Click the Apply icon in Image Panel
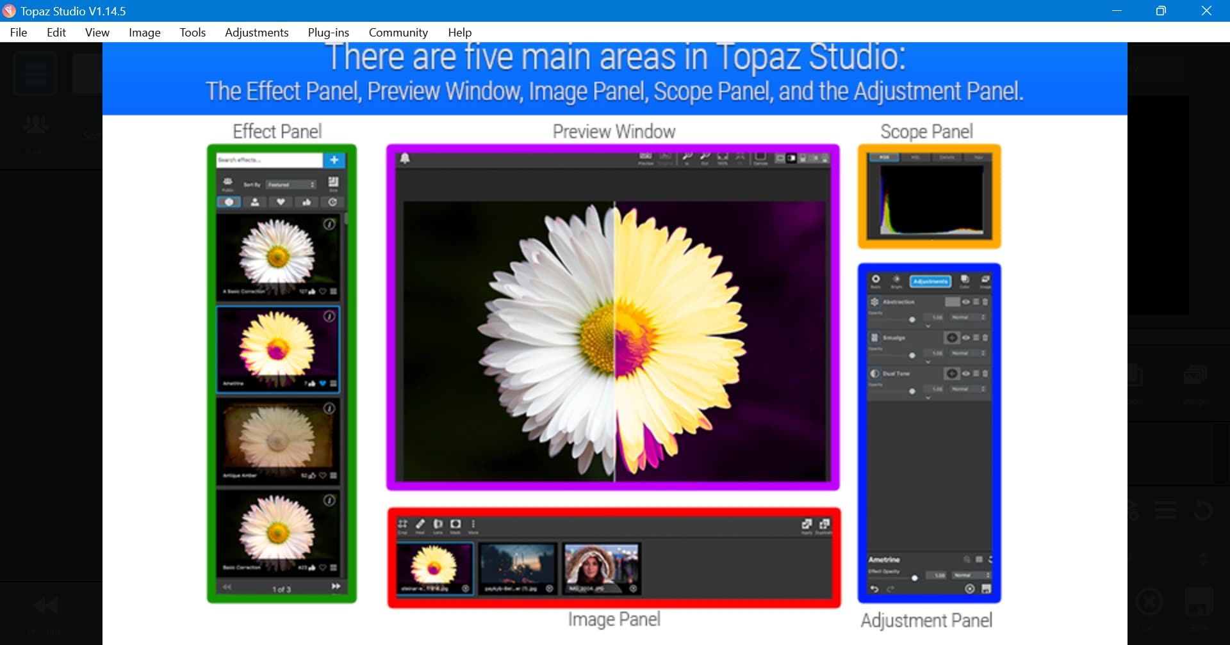The width and height of the screenshot is (1230, 645). point(807,526)
